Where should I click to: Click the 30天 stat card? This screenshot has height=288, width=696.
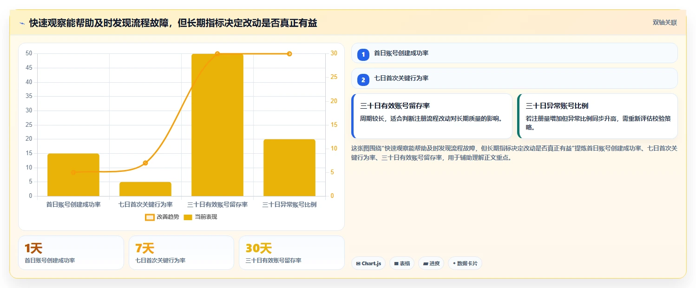(292, 253)
